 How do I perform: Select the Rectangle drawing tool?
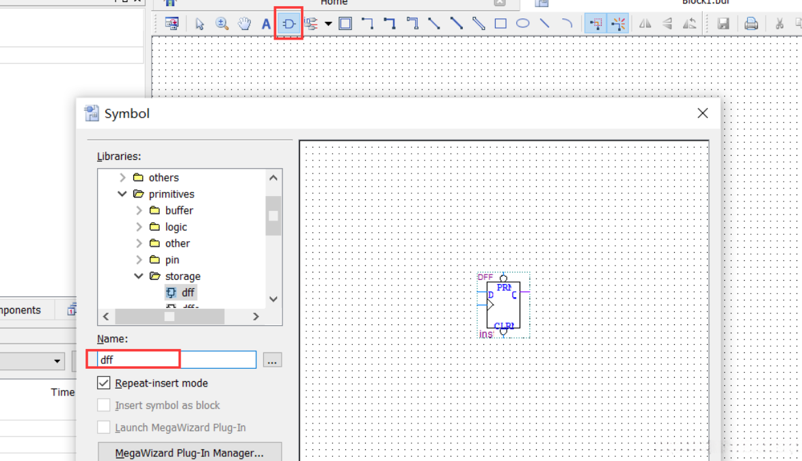point(500,23)
